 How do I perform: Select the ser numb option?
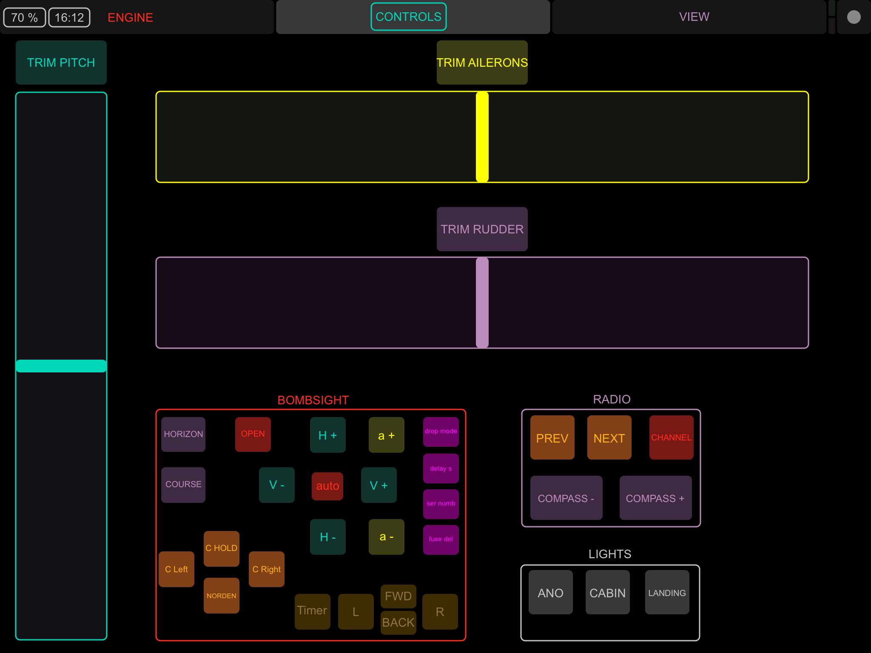[441, 504]
